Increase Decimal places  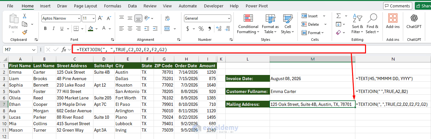[x=219, y=29]
